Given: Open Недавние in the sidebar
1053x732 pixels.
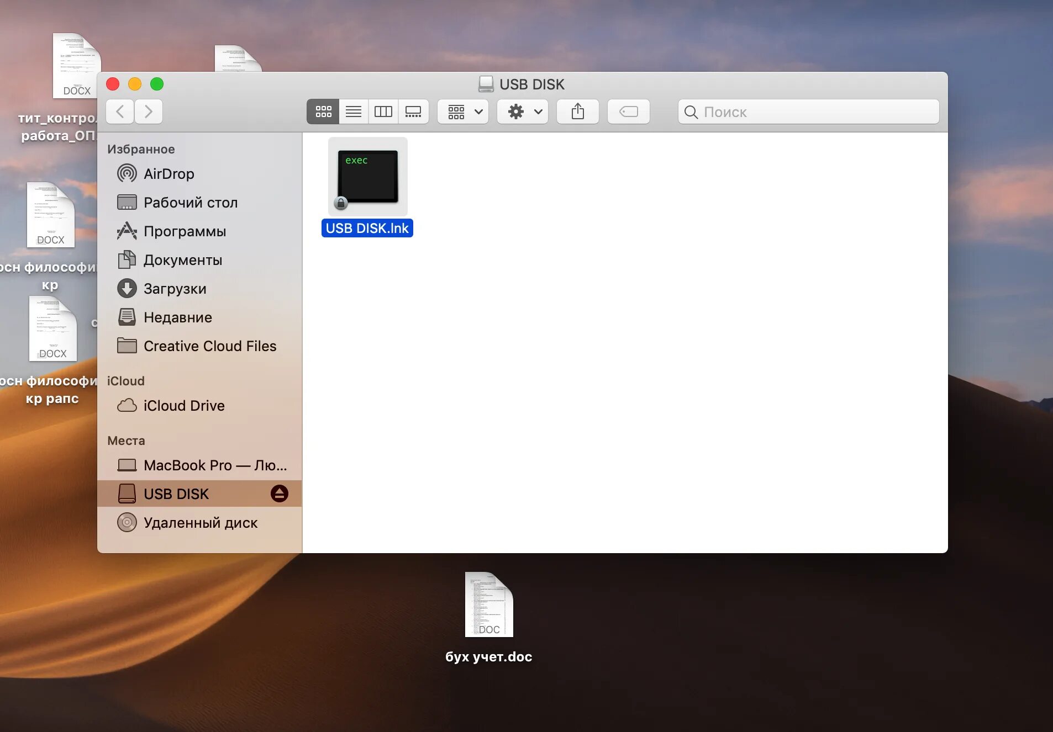Looking at the screenshot, I should [199, 317].
